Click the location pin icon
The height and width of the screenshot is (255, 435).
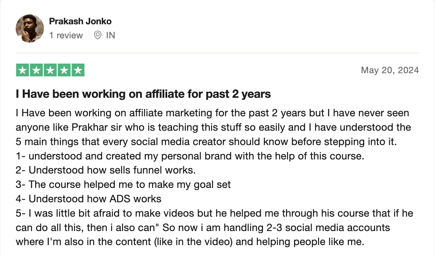[98, 35]
